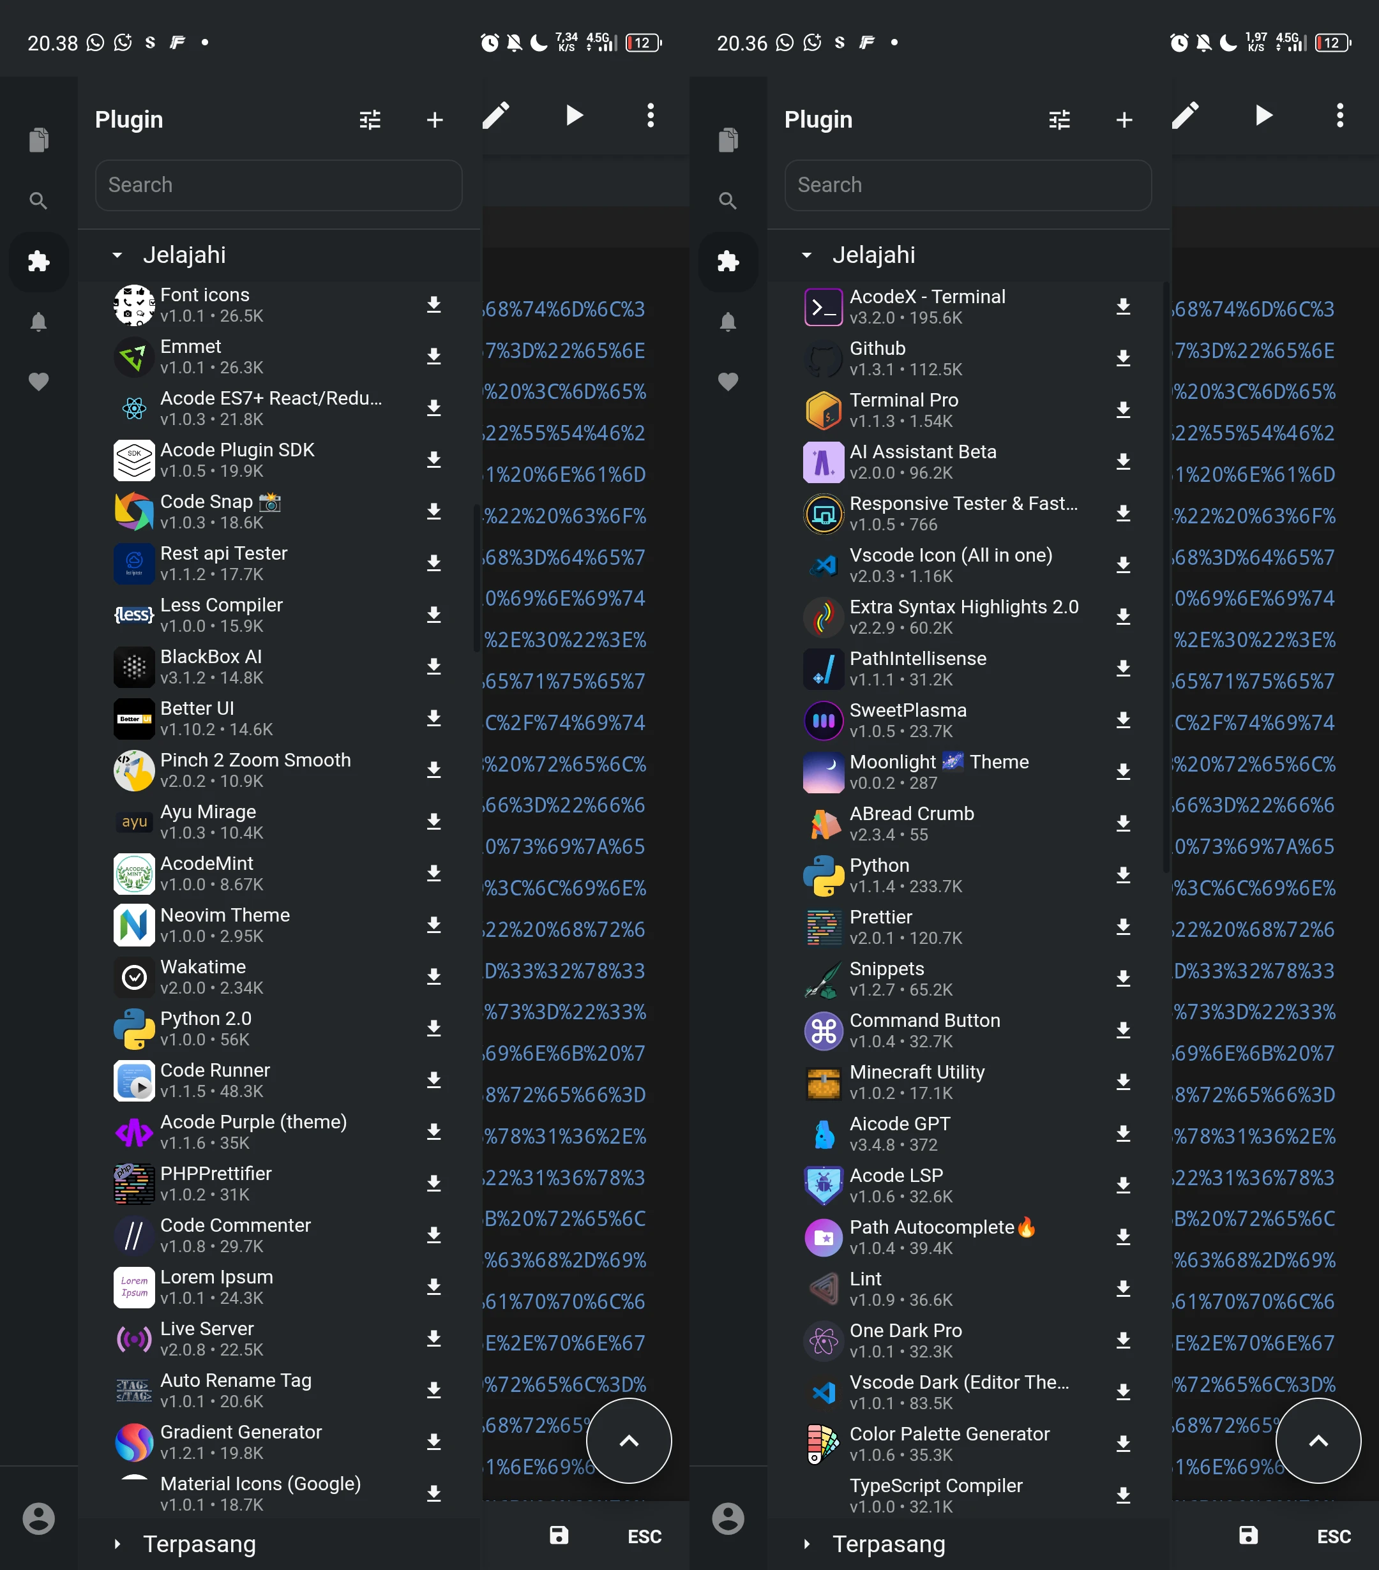
Task: Select the Plugin panel title
Action: point(128,119)
